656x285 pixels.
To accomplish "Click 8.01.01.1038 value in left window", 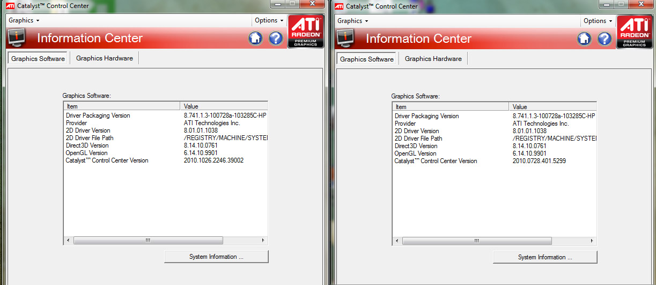I will coord(201,130).
